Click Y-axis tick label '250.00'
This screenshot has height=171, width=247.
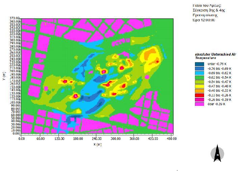point(15,56)
